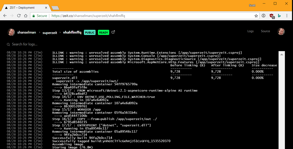The image size is (293, 149).
Task: Click the 'Size decrease' column header
Action: pos(265,65)
